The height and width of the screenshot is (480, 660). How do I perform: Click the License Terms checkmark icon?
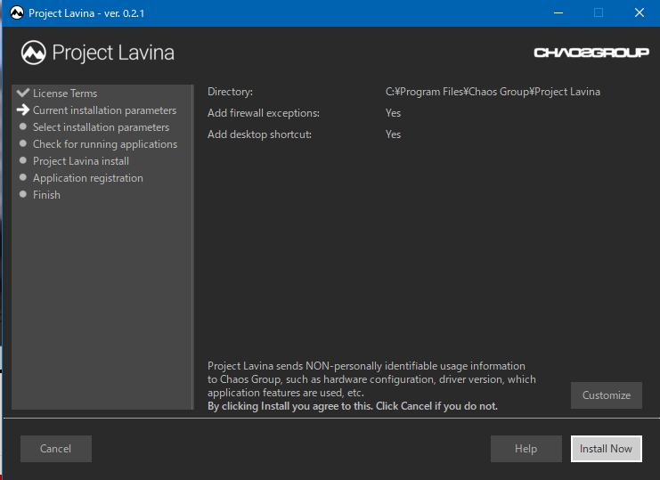[x=23, y=93]
